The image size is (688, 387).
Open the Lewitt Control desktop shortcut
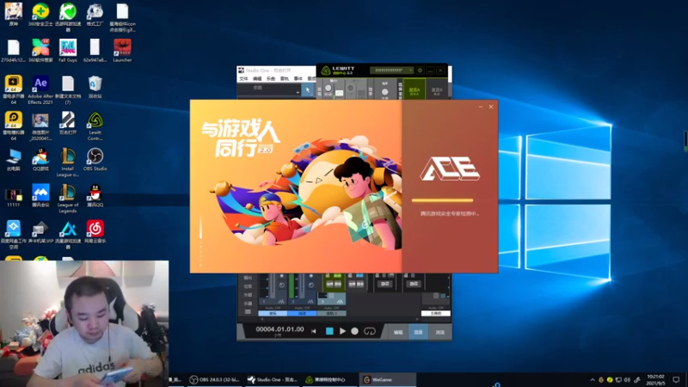pos(95,126)
